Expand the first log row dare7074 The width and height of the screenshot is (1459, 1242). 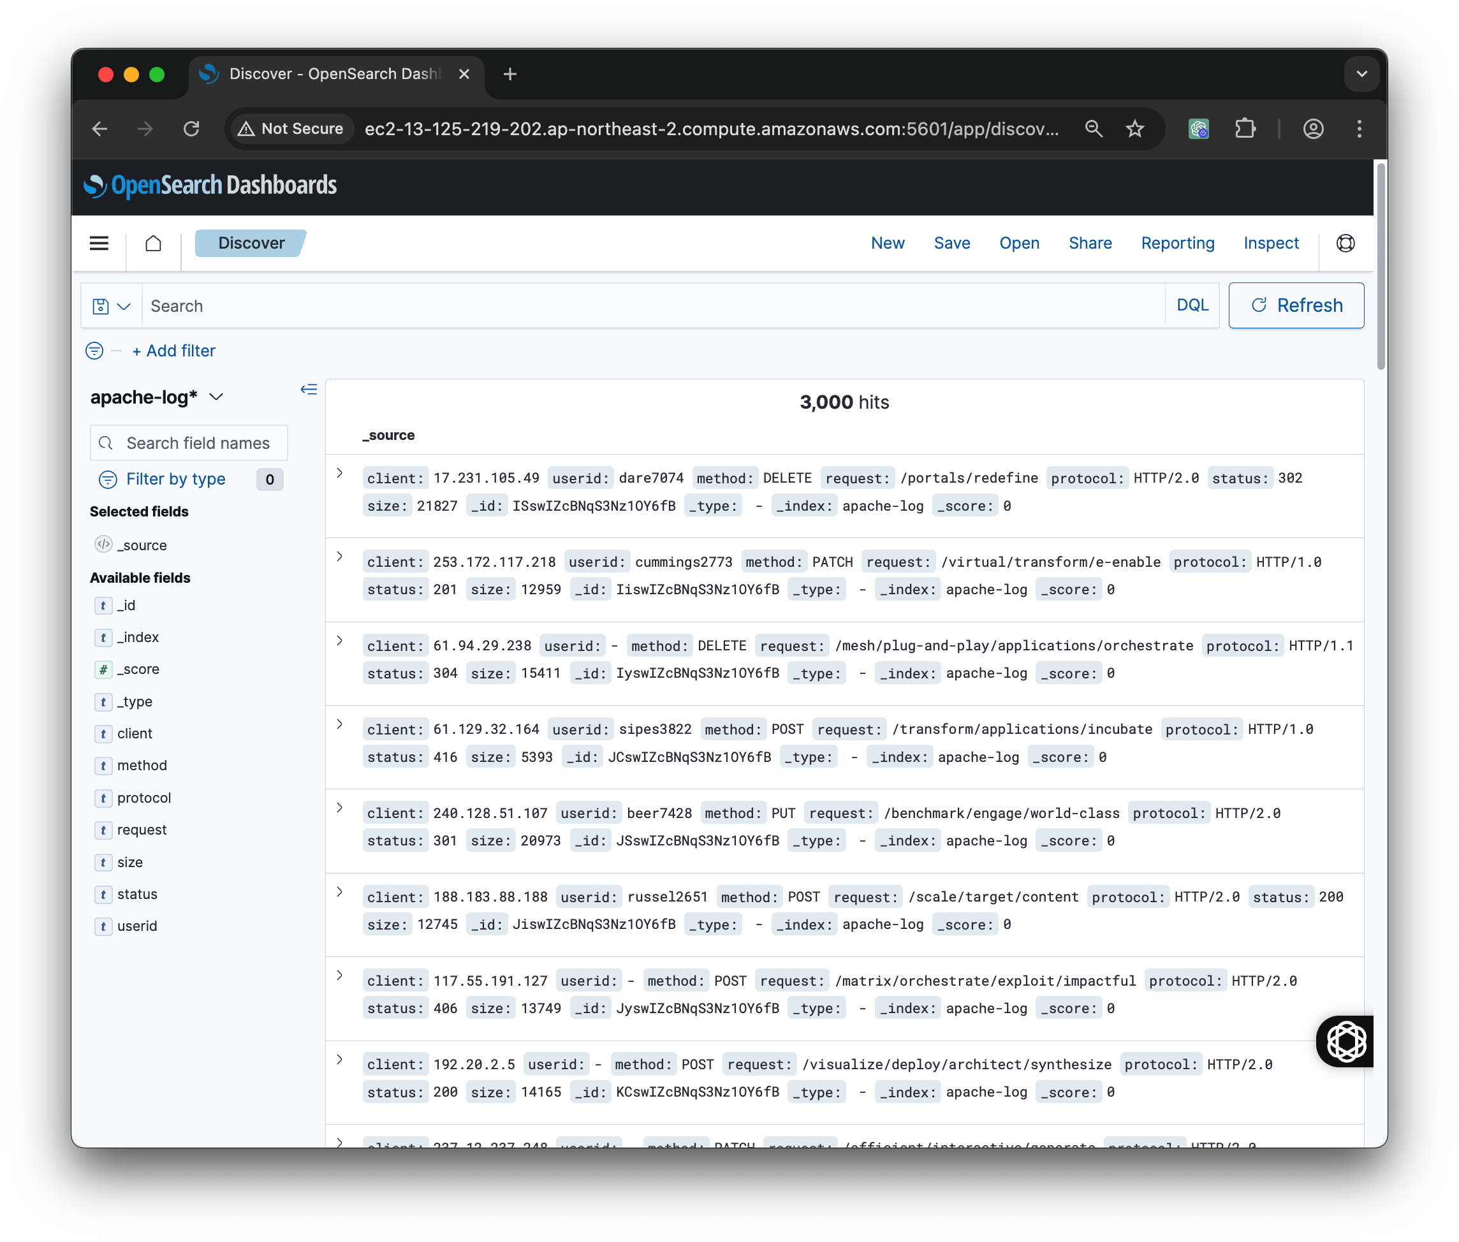[x=339, y=473]
